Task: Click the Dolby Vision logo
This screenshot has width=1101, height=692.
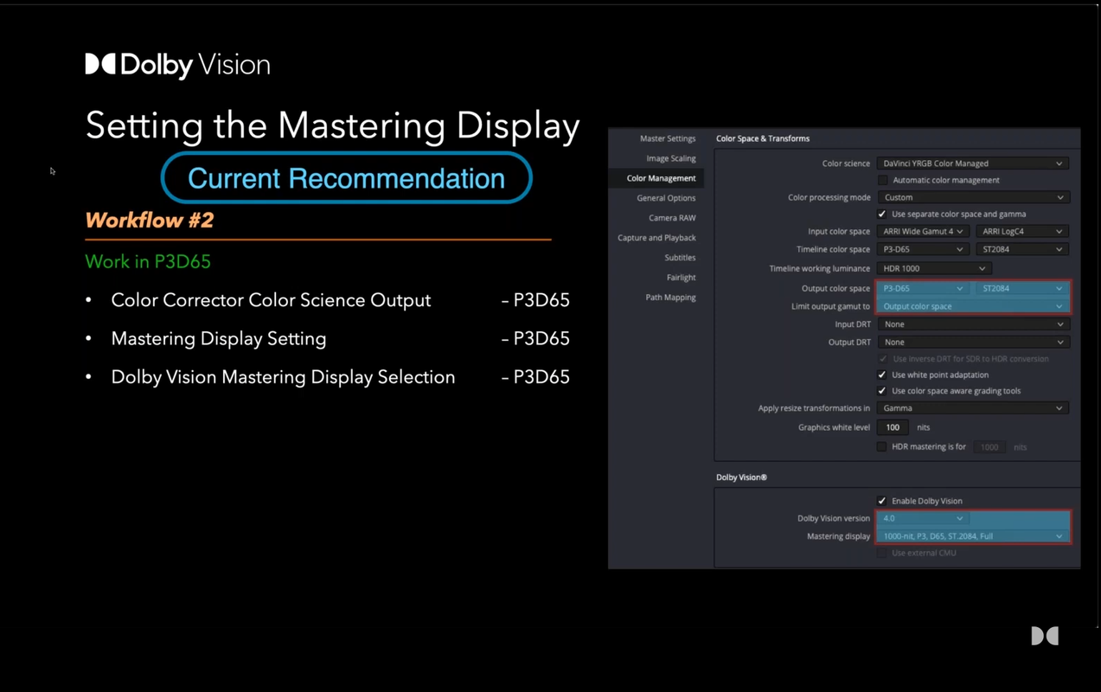Action: (177, 65)
